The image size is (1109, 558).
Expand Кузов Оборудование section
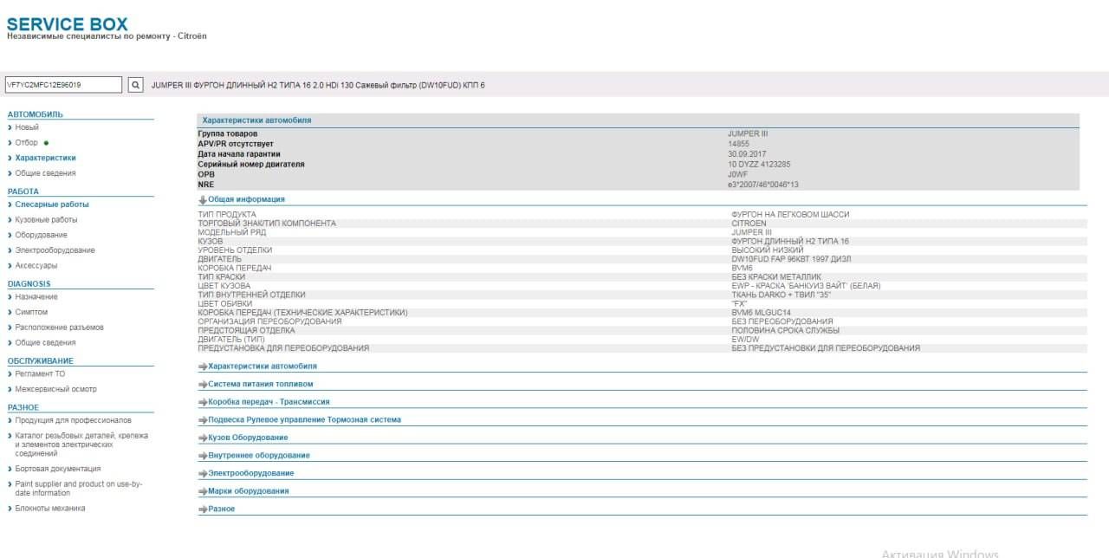(x=248, y=438)
